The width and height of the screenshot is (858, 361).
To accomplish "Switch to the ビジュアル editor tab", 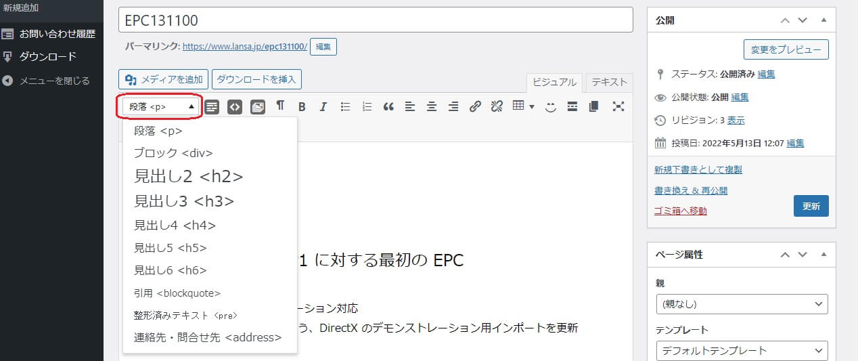I will click(555, 83).
